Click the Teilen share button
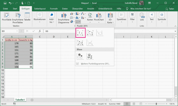178x106 pixels. [x=170, y=9]
